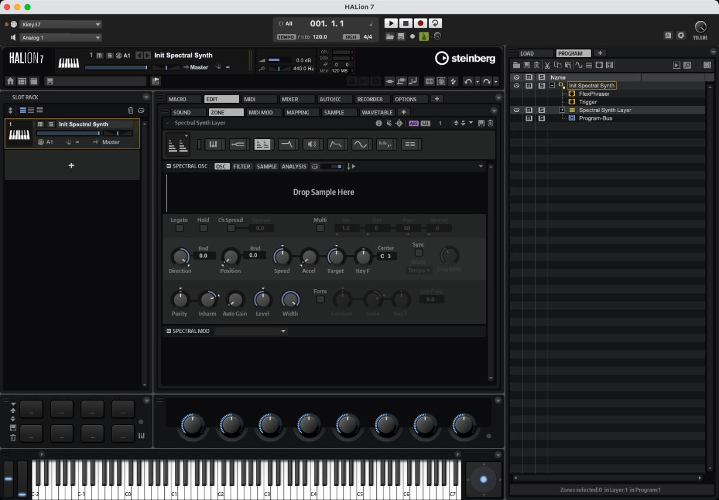The width and height of the screenshot is (719, 500).
Task: Enable the Multi oscillator checkbox
Action: point(320,228)
